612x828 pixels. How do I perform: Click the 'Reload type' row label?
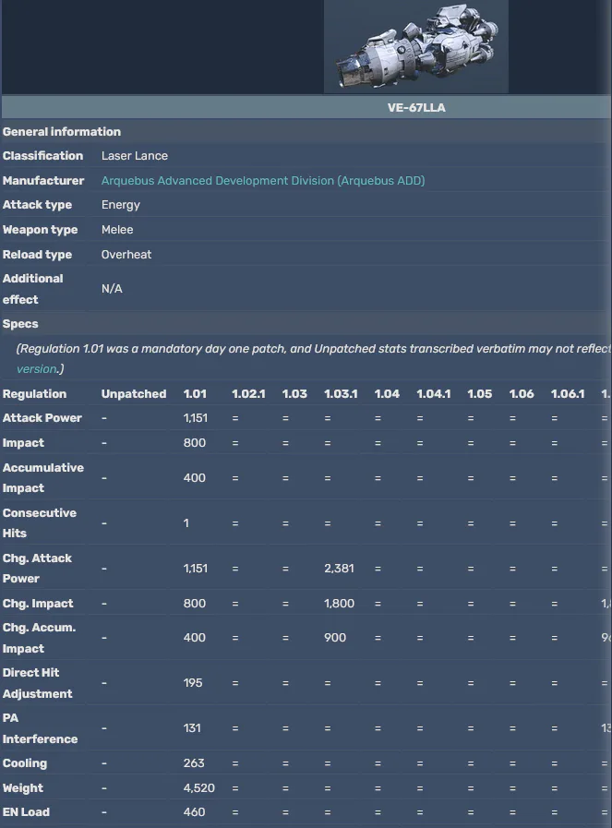[x=37, y=255]
